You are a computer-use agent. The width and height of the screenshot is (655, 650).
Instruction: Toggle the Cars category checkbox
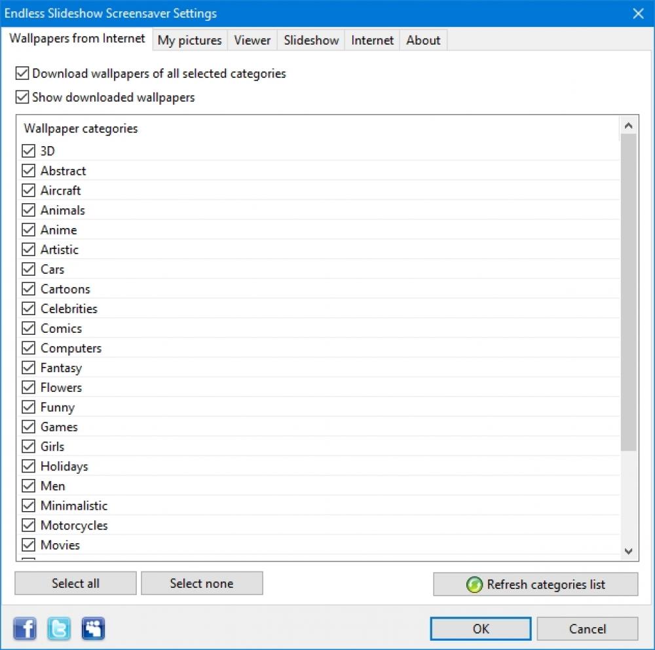pyautogui.click(x=29, y=269)
